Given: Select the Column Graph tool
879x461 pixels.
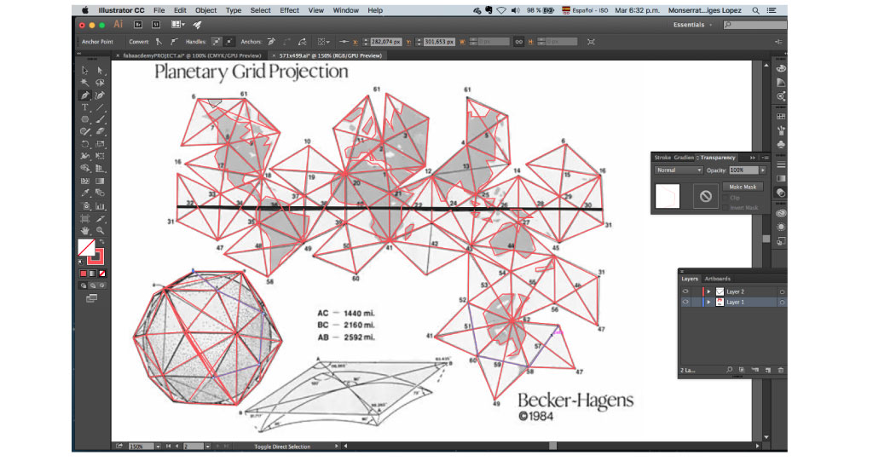Looking at the screenshot, I should (x=100, y=206).
